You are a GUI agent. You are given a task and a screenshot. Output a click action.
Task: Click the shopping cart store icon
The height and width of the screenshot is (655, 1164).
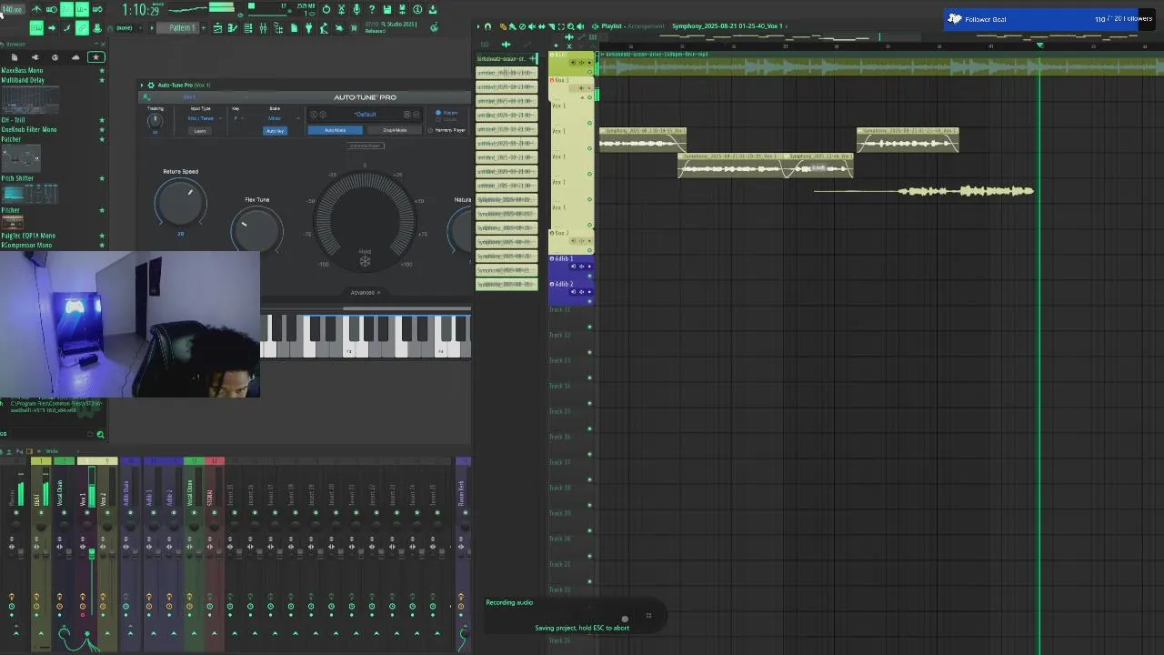(354, 27)
